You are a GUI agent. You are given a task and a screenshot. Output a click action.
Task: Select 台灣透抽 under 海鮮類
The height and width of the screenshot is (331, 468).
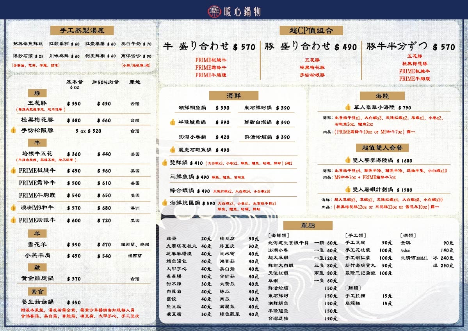click(x=278, y=318)
